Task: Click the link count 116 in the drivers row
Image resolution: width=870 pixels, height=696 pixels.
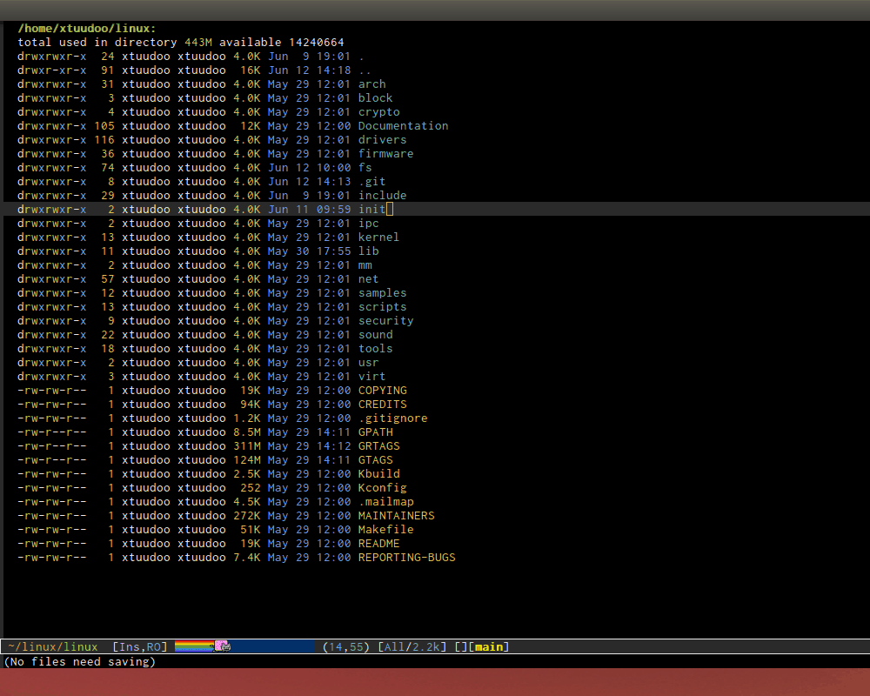Action: (104, 140)
